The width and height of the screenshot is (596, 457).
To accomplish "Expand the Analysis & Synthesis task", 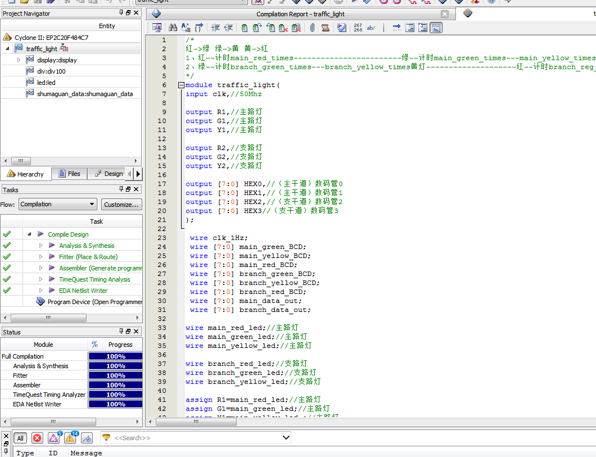I will click(x=40, y=246).
